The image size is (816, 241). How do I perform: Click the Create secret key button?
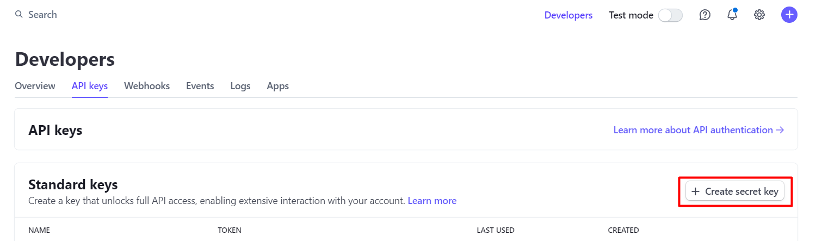tap(735, 191)
